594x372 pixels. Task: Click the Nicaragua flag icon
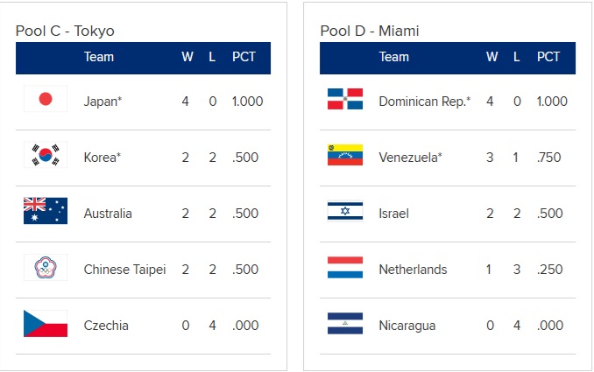pos(344,325)
